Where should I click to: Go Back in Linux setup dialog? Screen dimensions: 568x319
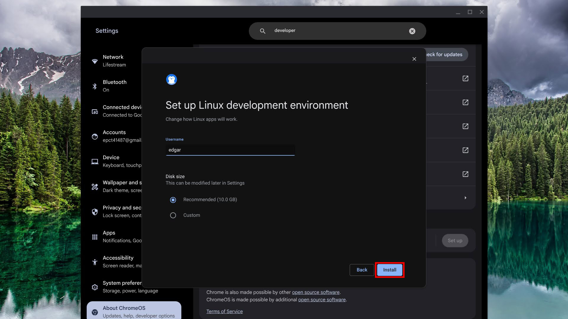pyautogui.click(x=362, y=270)
